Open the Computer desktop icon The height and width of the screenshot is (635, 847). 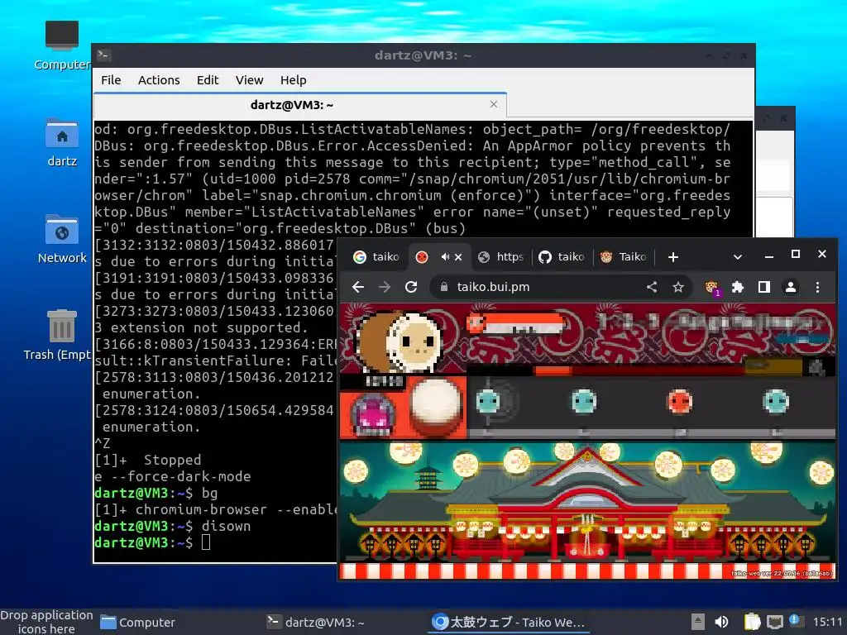[x=61, y=45]
